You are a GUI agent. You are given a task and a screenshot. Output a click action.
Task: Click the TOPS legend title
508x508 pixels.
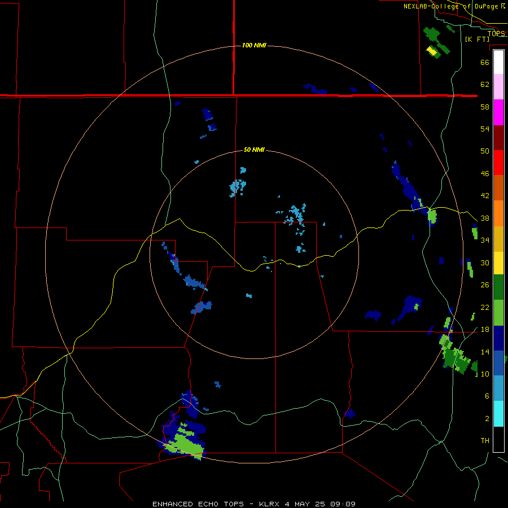coord(496,33)
